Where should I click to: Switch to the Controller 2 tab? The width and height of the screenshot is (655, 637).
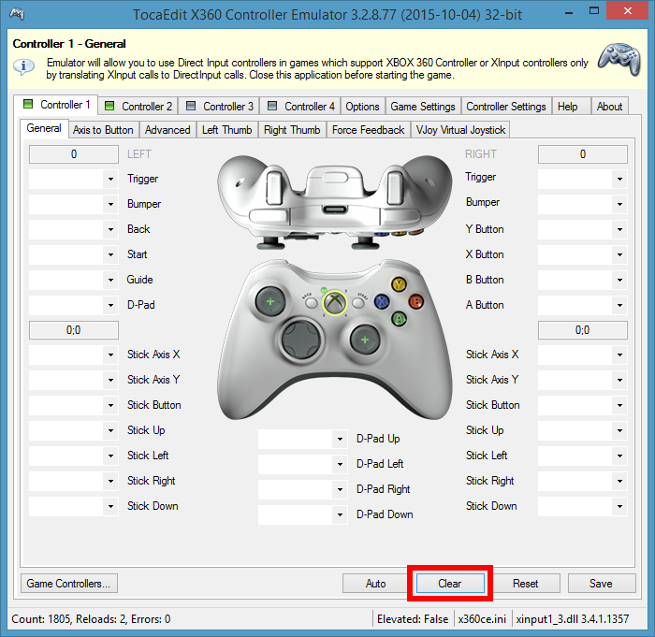pos(138,106)
